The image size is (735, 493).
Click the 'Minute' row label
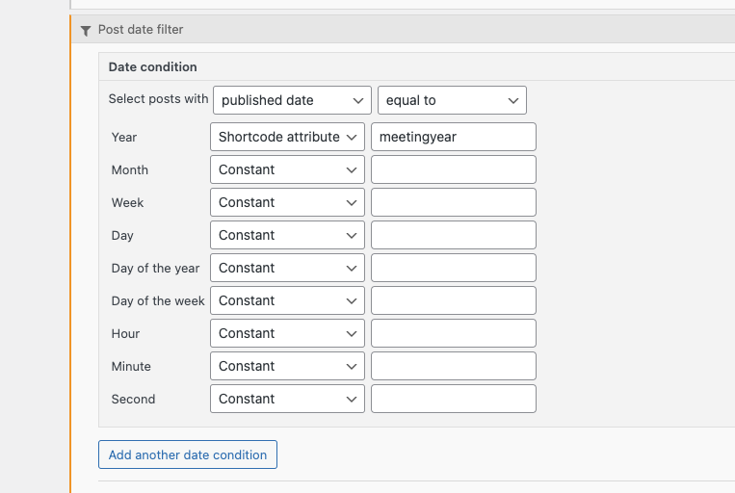click(x=131, y=367)
